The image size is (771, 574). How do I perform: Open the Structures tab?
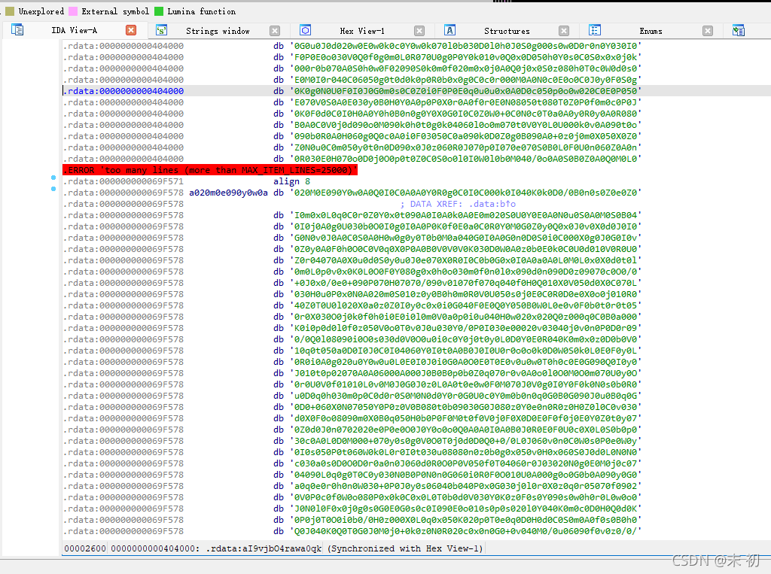[x=507, y=31]
